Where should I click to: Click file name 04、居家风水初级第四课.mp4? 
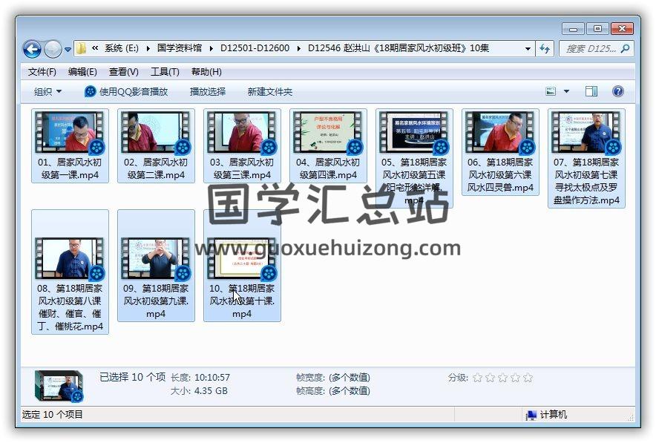coord(329,168)
